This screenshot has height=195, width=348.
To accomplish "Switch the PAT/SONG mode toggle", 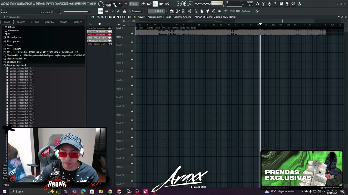I will tap(108, 4).
